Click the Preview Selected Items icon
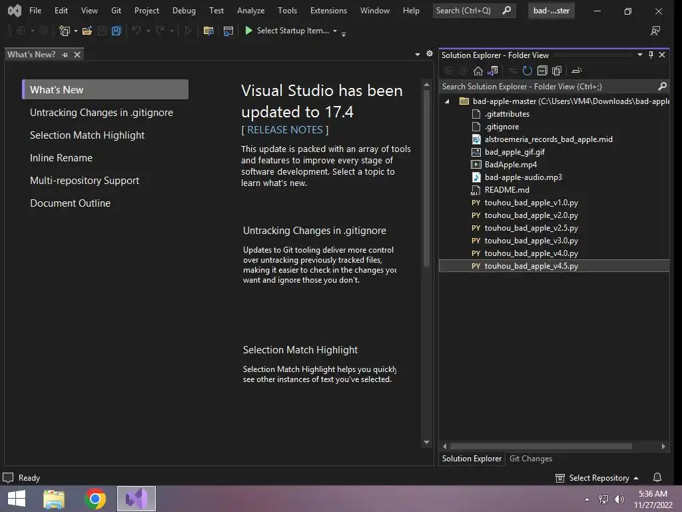The height and width of the screenshot is (512, 682). 577,71
